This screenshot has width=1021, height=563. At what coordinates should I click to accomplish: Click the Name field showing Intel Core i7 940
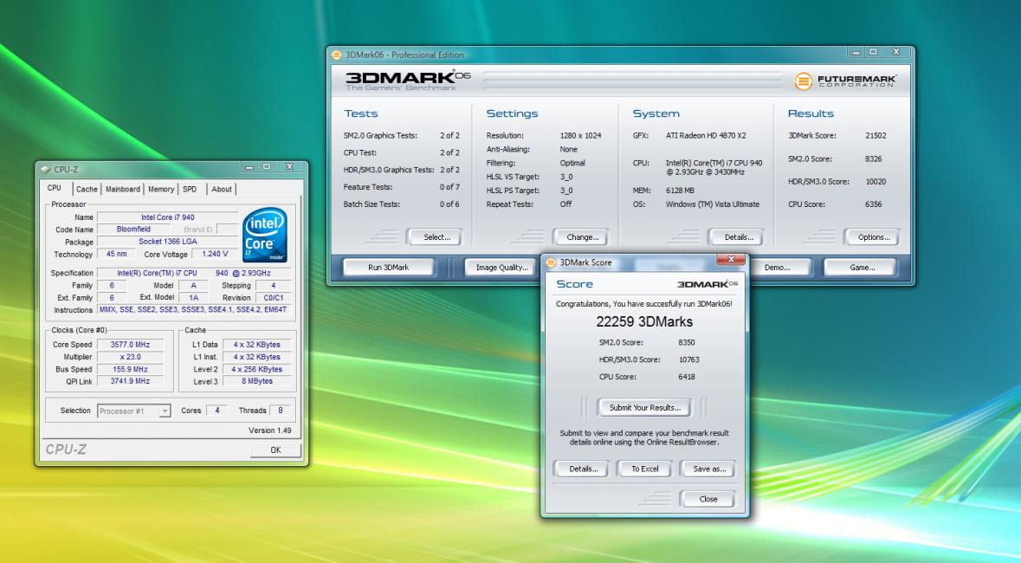[x=167, y=217]
